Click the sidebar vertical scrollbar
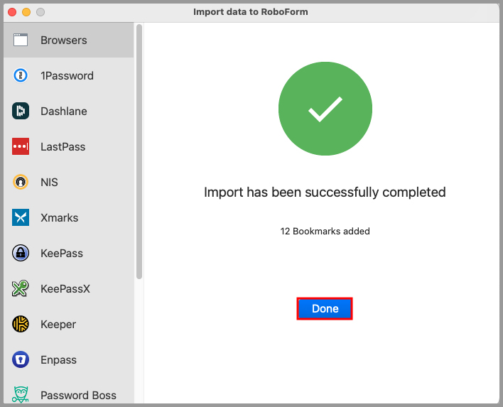Screen dimensions: 503x407 pos(139,152)
